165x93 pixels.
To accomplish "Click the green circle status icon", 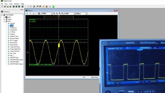I will 53,7.
